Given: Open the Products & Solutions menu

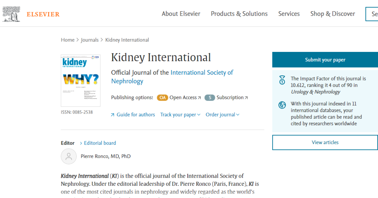Looking at the screenshot, I should coord(239,14).
